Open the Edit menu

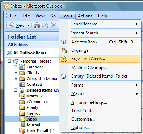[26, 16]
